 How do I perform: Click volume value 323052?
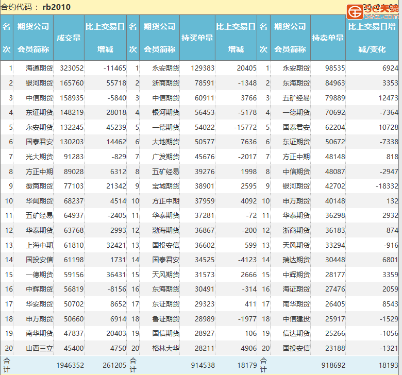72,68
